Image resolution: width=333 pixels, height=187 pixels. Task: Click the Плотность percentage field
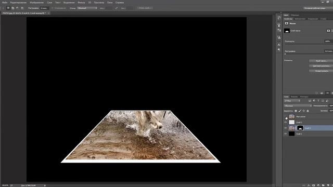pyautogui.click(x=328, y=41)
